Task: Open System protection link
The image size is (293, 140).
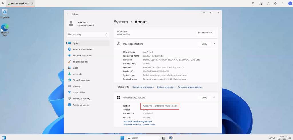Action: pyautogui.click(x=166, y=87)
